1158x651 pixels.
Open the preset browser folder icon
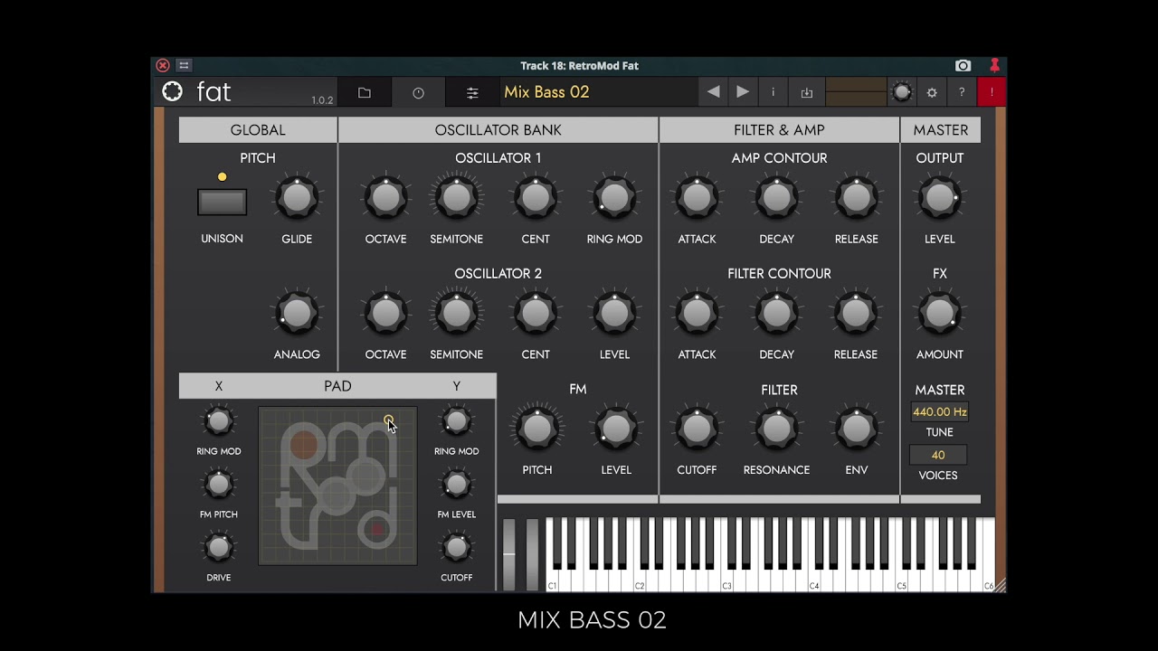[x=365, y=92]
